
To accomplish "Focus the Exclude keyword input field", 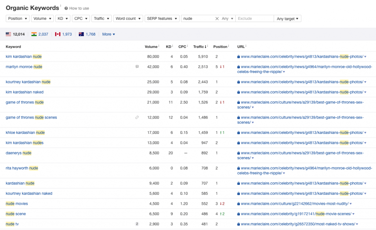I will point(255,18).
